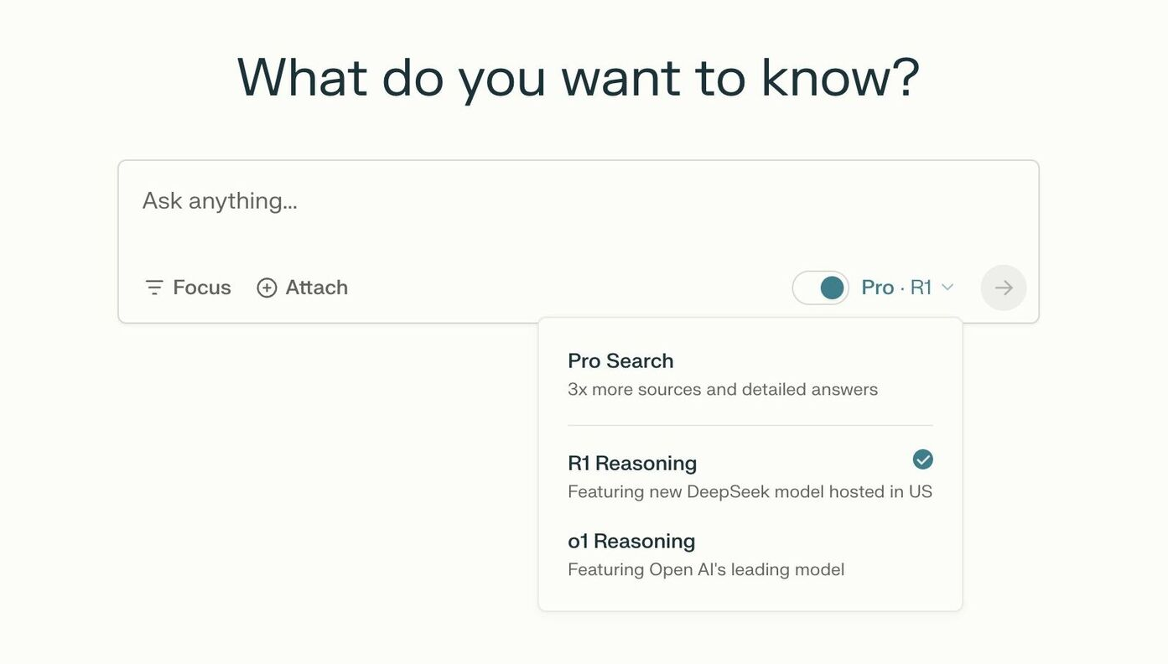Click the Focus button label
The image size is (1168, 664).
pyautogui.click(x=202, y=288)
